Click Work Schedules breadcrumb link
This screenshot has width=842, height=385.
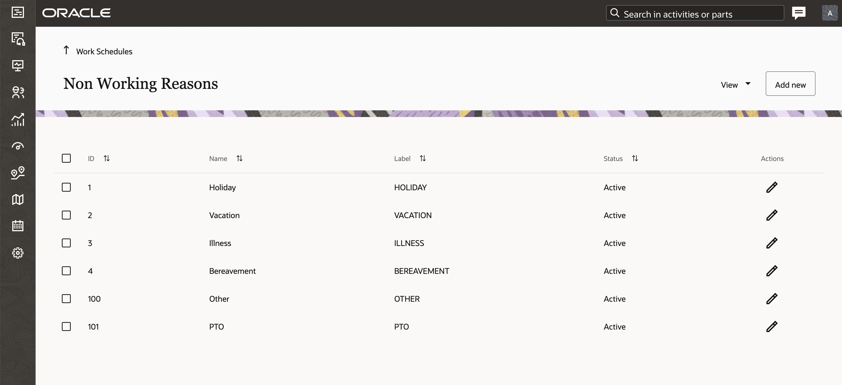click(104, 50)
